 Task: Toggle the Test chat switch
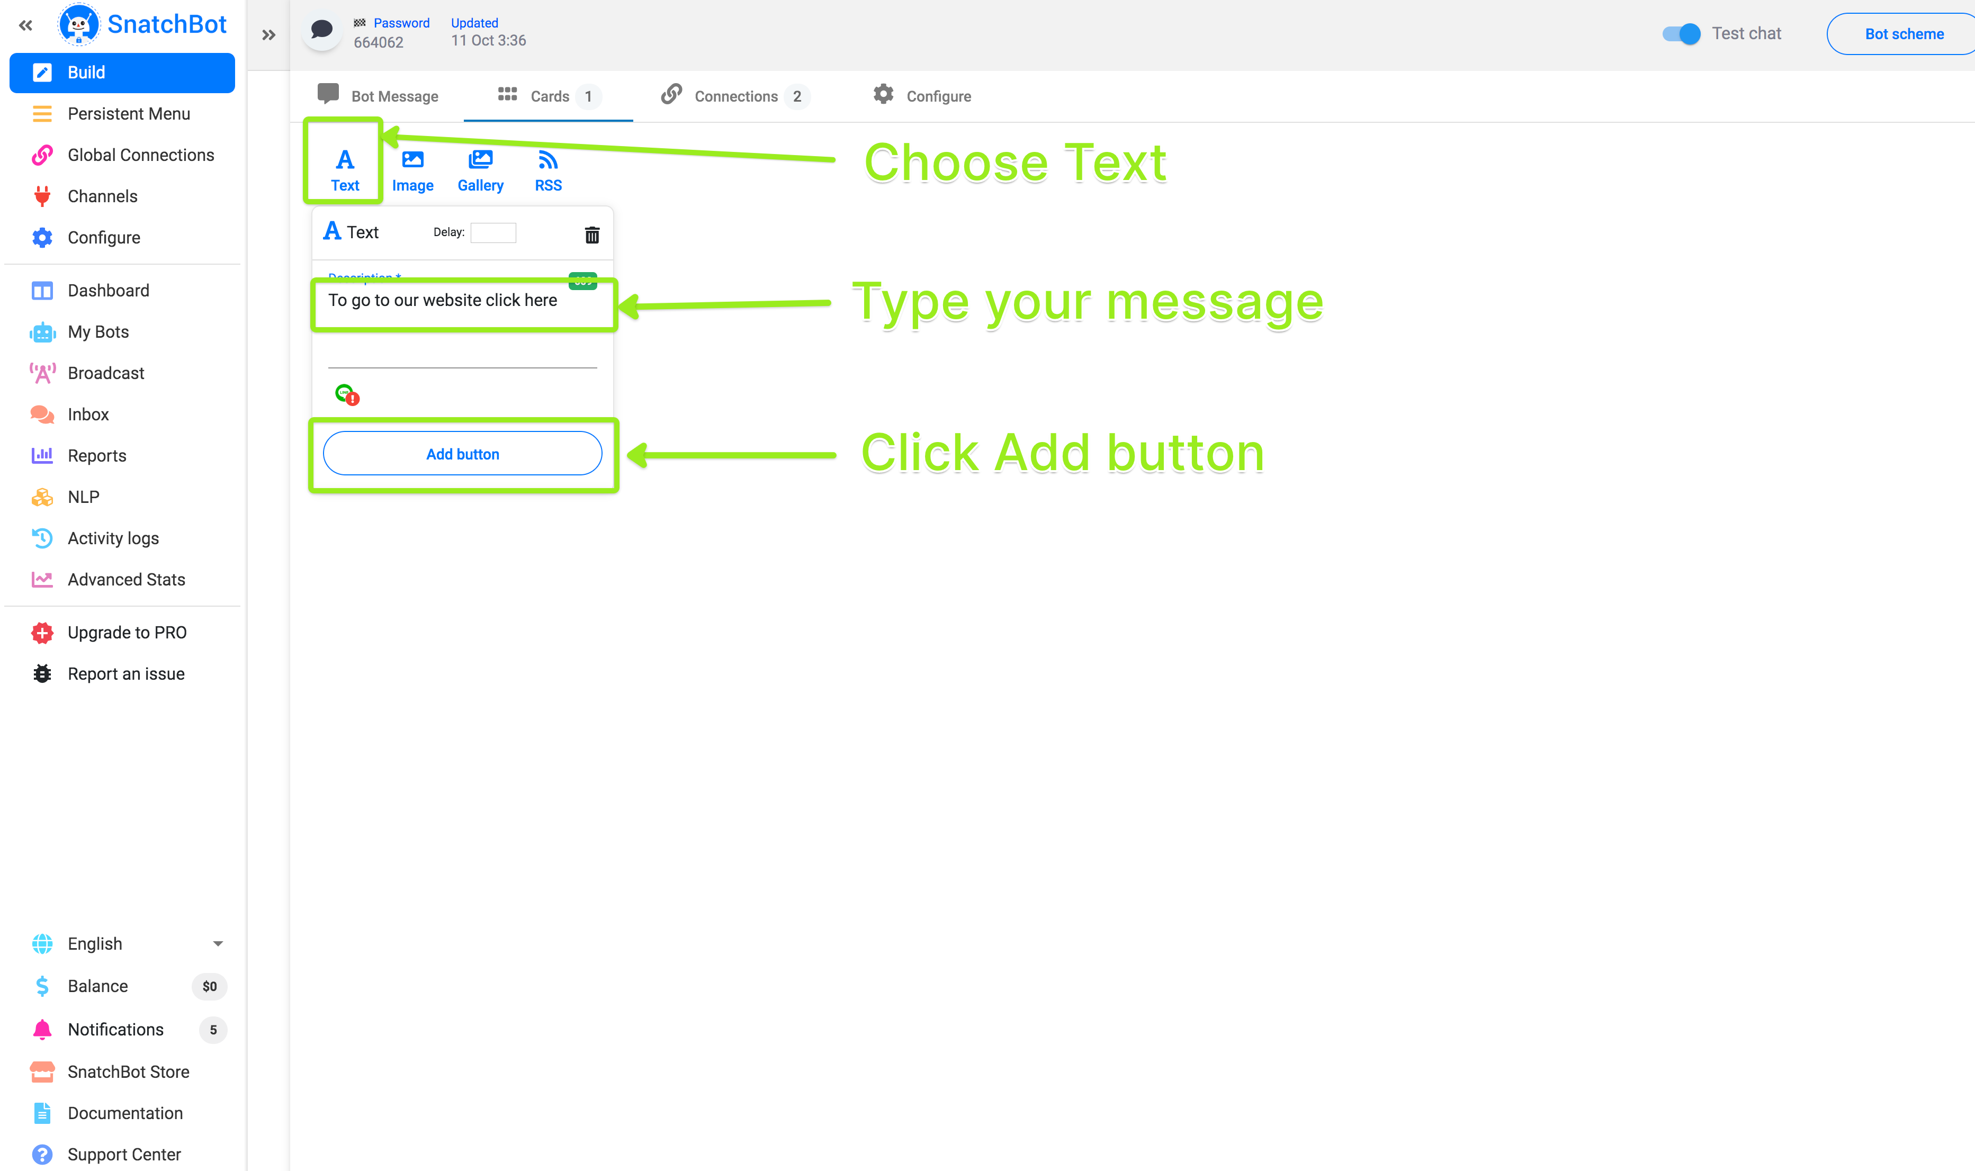[x=1681, y=34]
